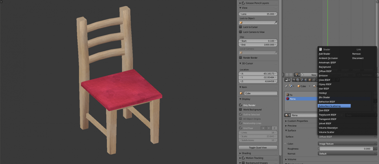Click the pin icon beside the Cube breadcrumb

(286, 86)
